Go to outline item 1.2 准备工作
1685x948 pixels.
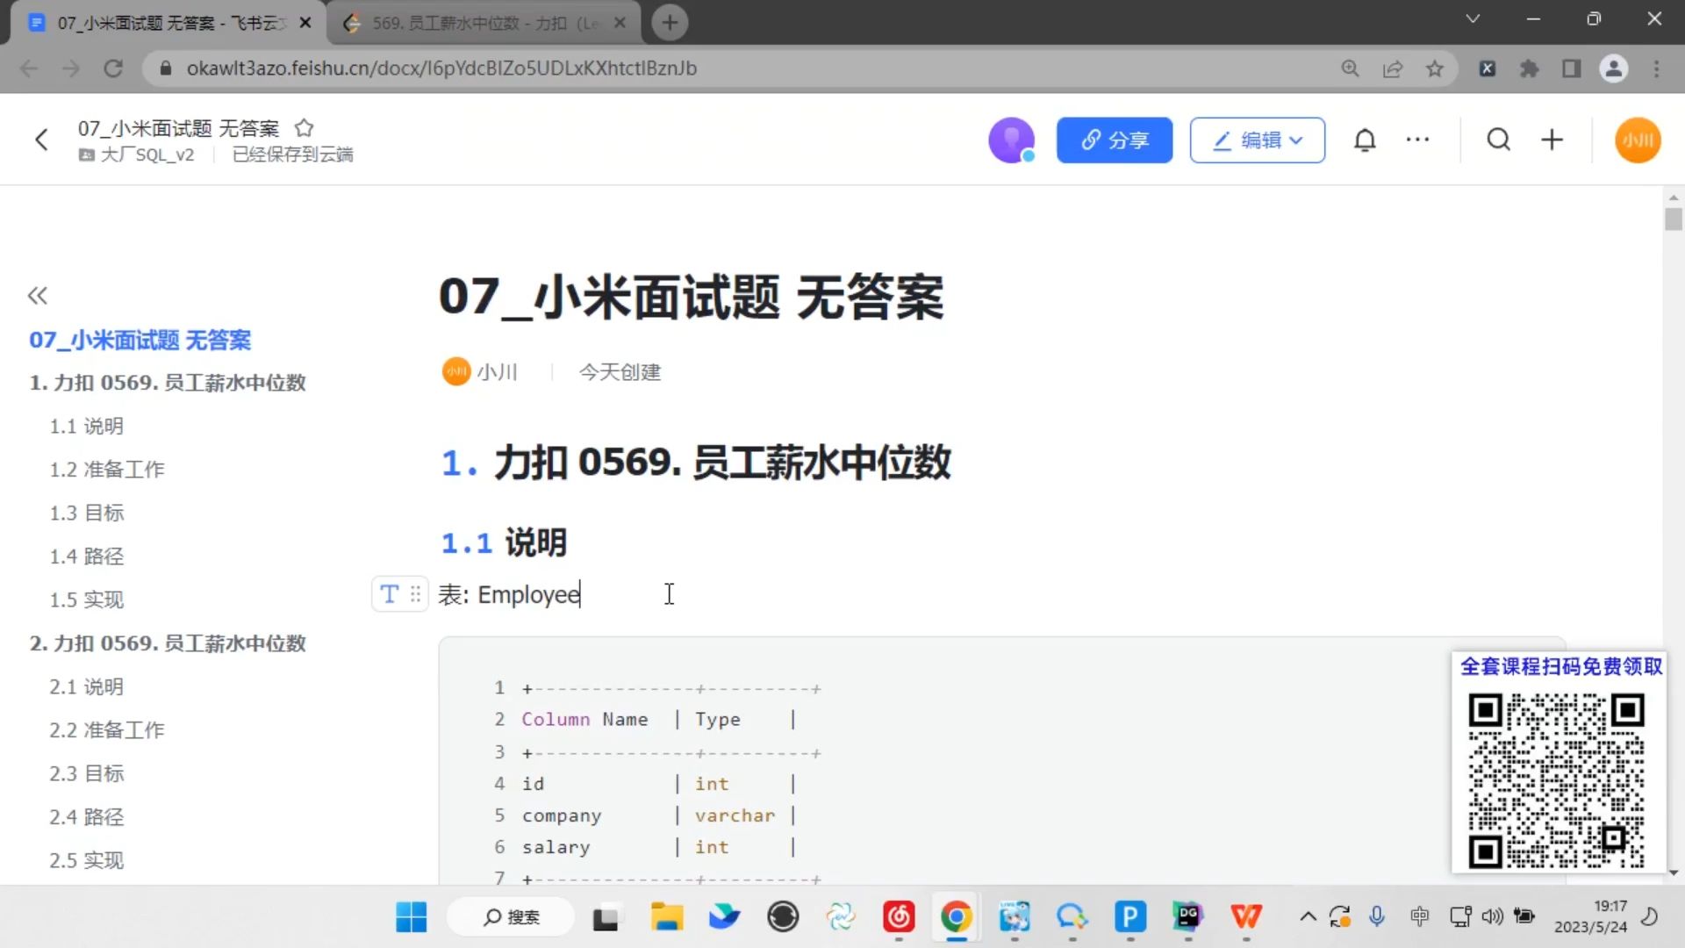click(106, 470)
